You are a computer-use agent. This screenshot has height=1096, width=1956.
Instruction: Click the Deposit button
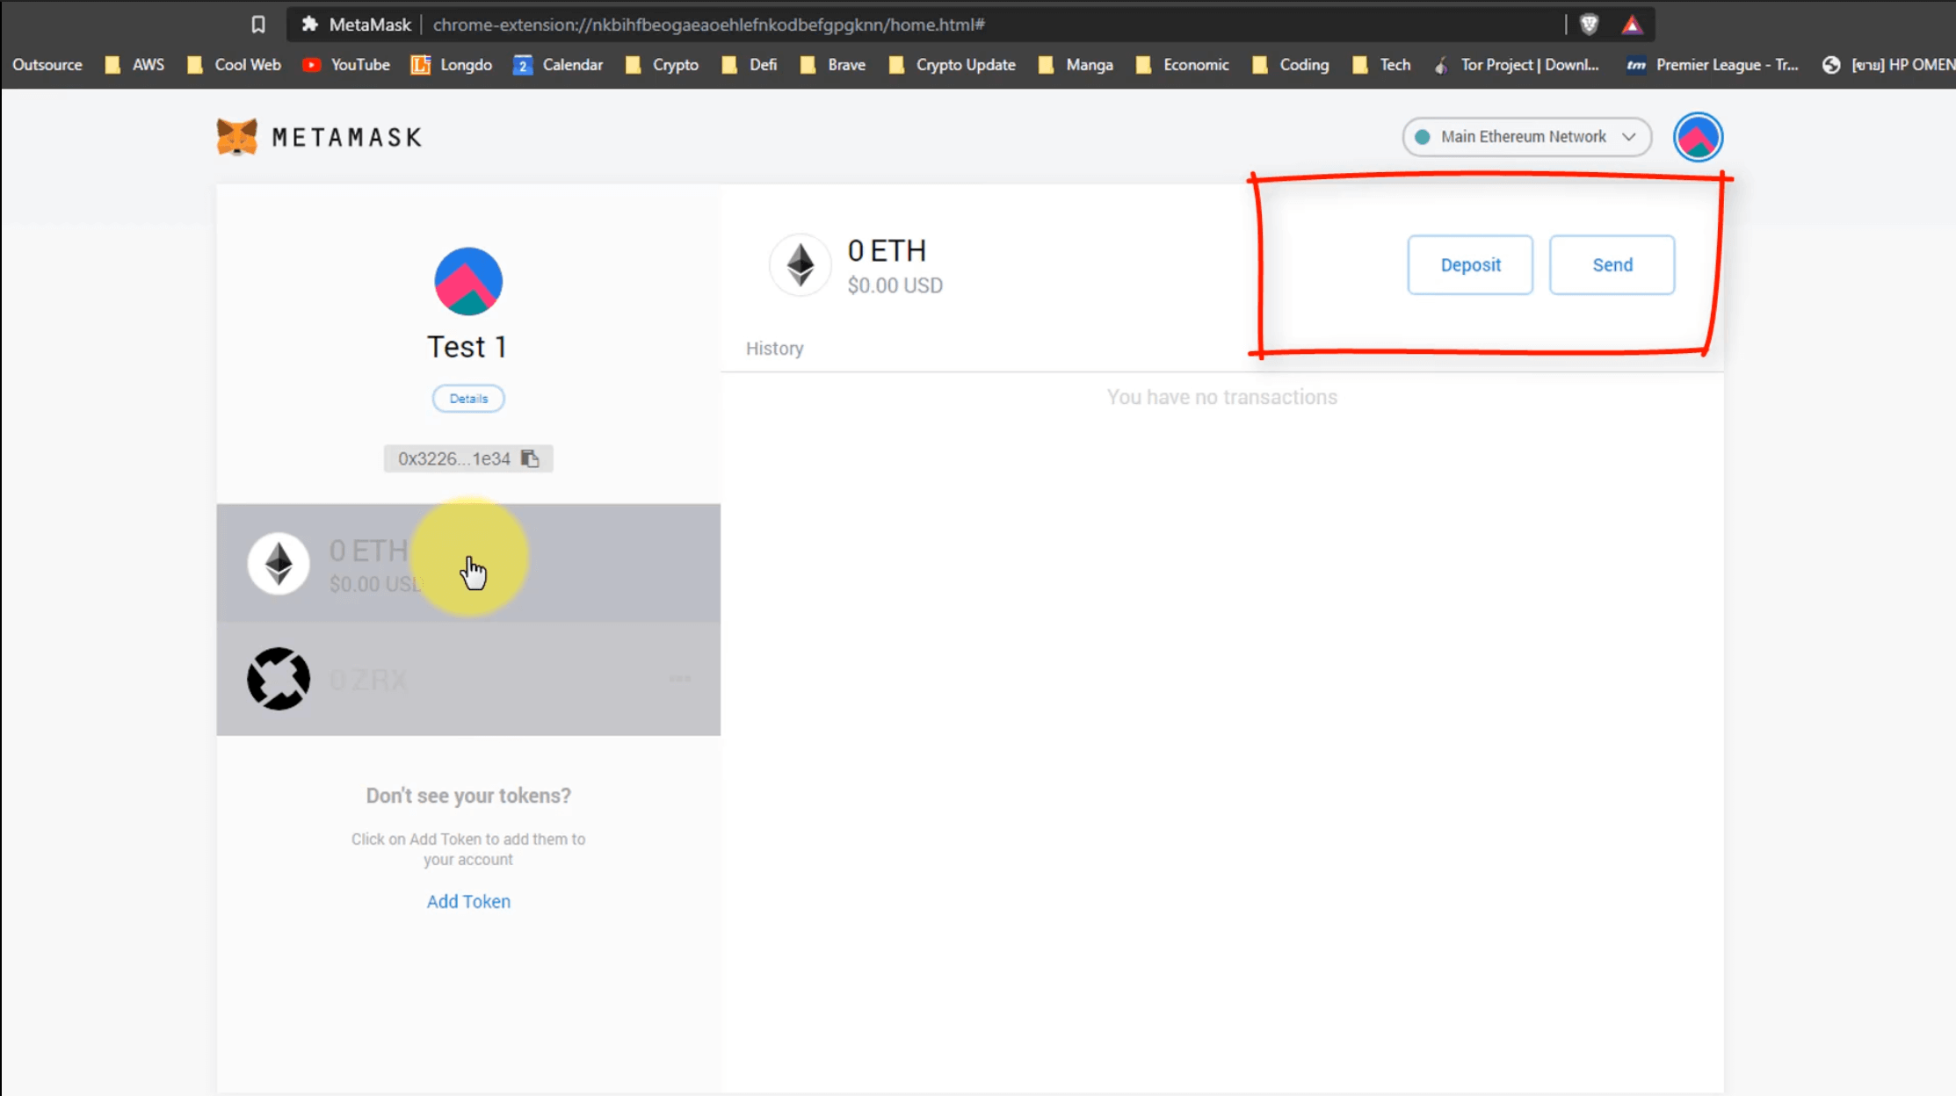click(x=1470, y=264)
